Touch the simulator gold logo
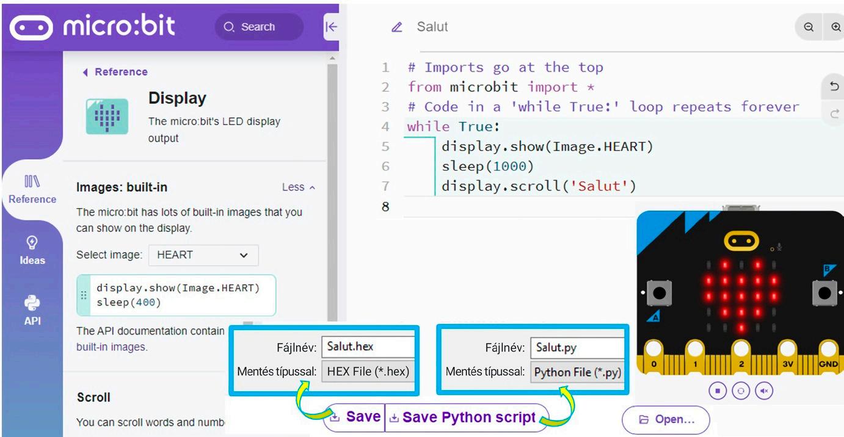The width and height of the screenshot is (844, 437). [x=741, y=240]
